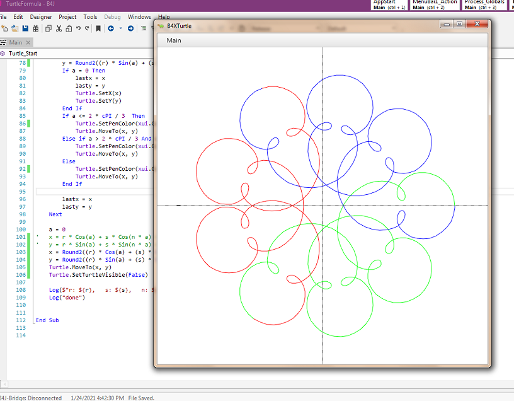Image resolution: width=514 pixels, height=401 pixels.
Task: Undo the last edit using toolbar arrow
Action: [x=78, y=28]
